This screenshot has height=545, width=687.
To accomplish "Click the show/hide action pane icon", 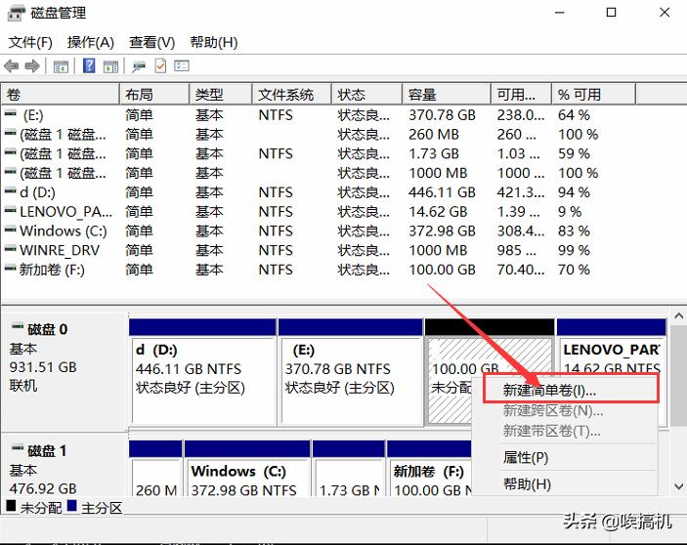I will pyautogui.click(x=110, y=66).
